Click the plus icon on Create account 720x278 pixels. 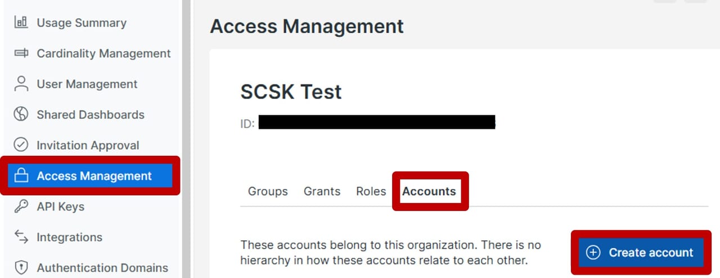click(593, 253)
